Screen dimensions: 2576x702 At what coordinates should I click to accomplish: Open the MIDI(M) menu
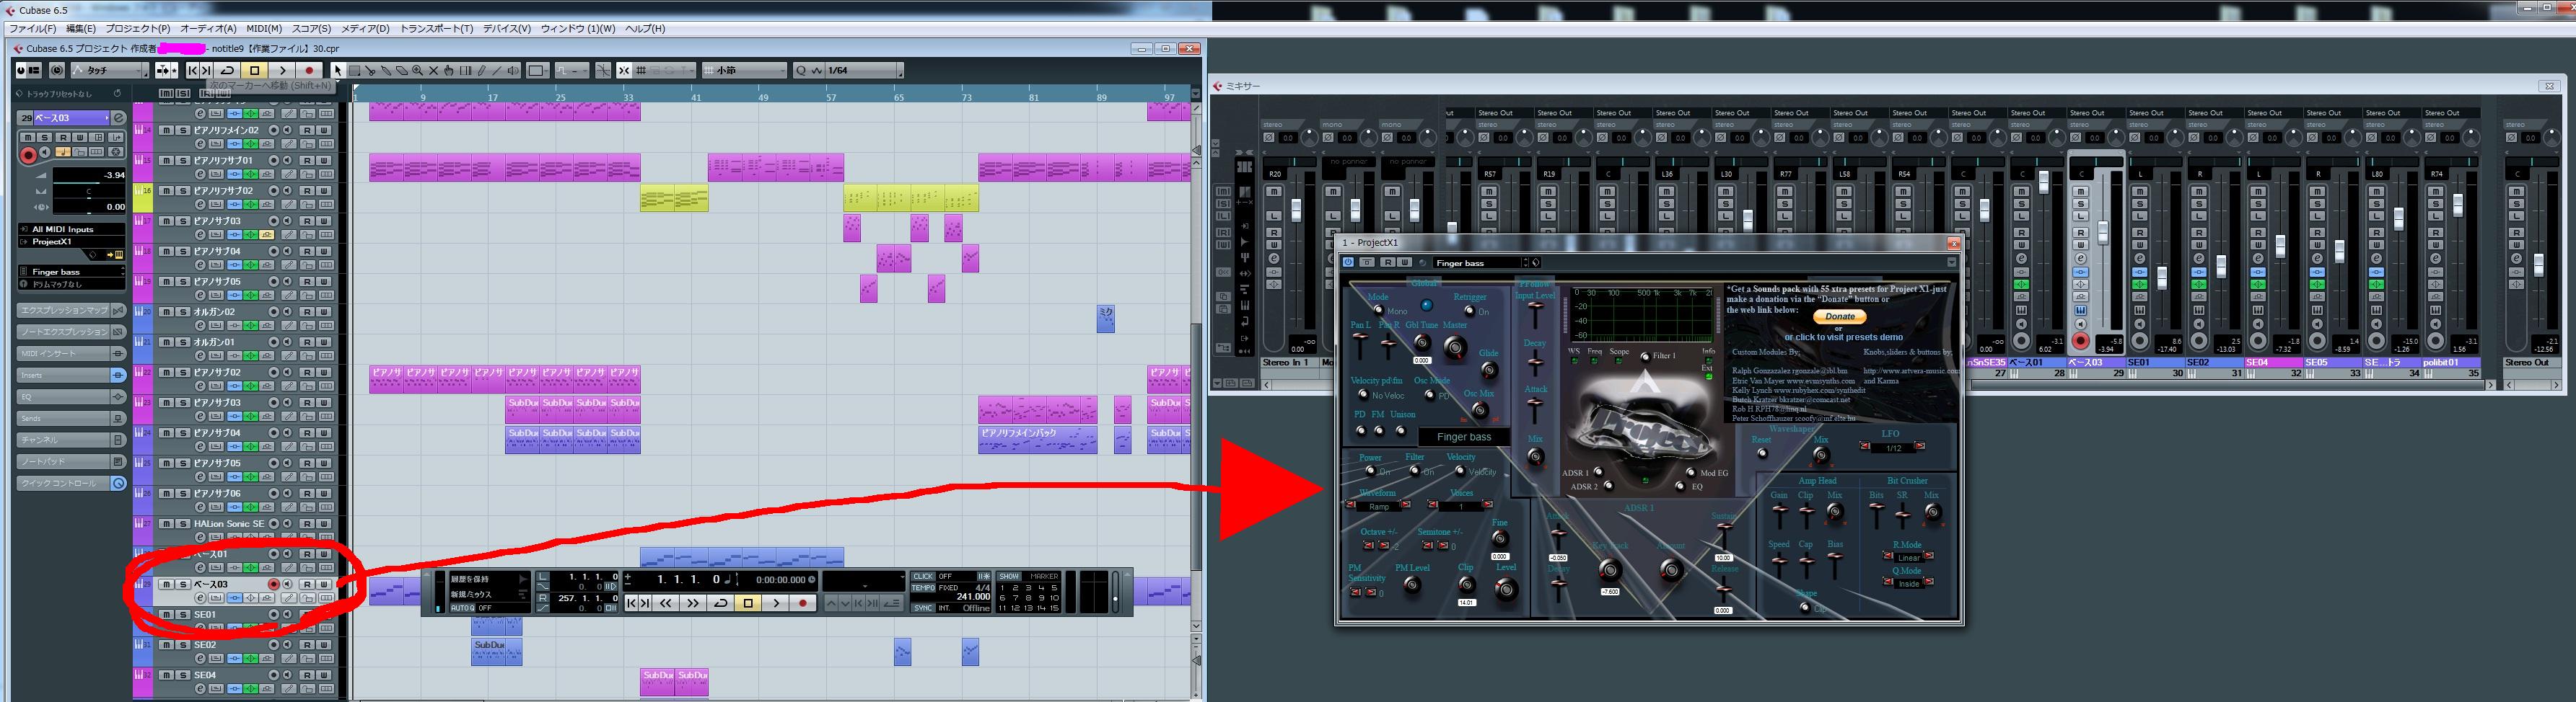[x=264, y=29]
